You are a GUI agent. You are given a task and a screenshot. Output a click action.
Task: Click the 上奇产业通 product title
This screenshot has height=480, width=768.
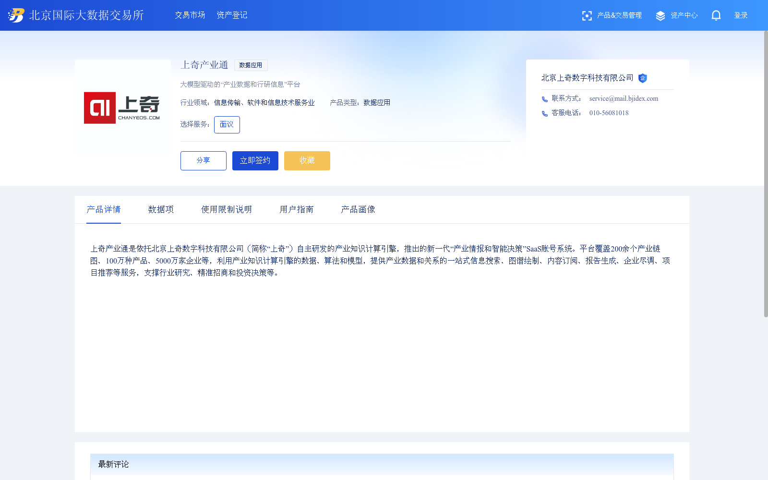coord(204,65)
